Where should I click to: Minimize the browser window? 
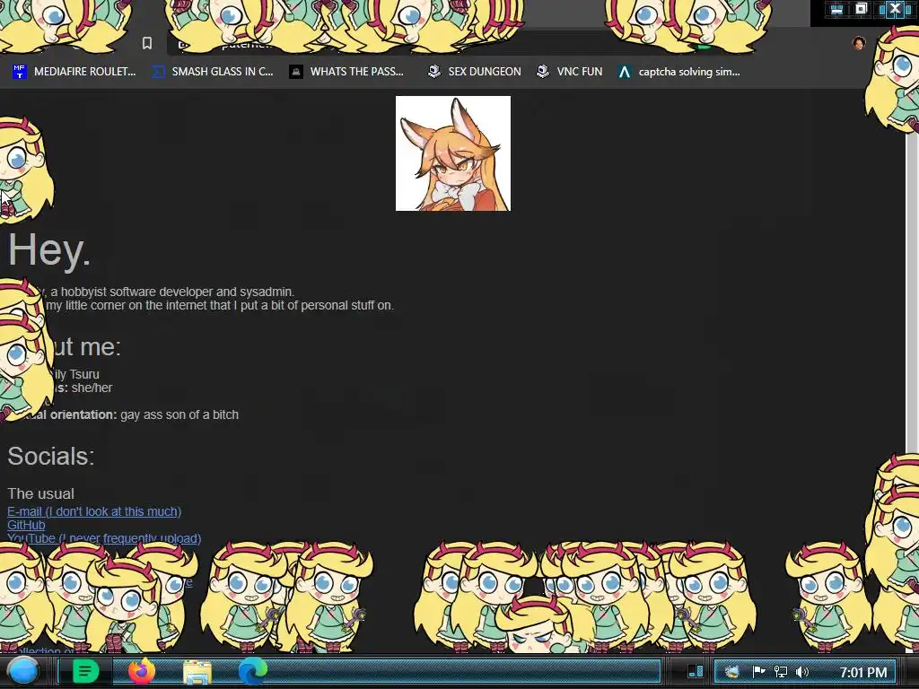(x=836, y=9)
